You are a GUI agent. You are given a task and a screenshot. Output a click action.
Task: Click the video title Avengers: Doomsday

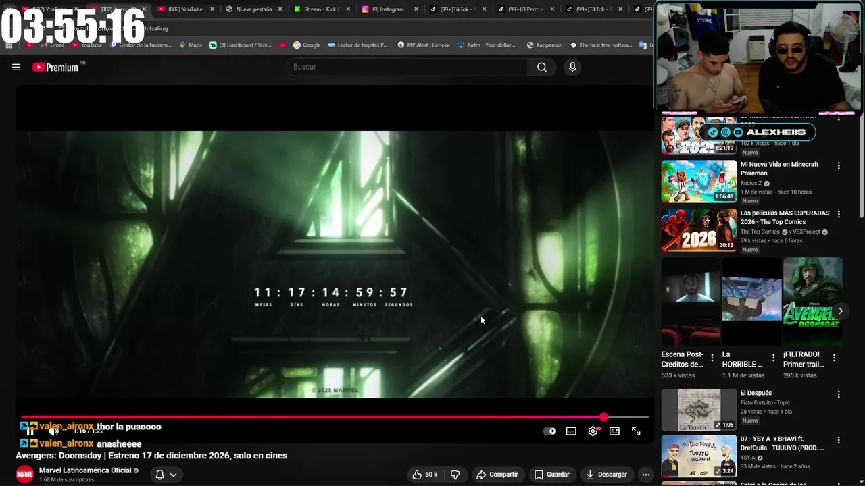click(151, 456)
